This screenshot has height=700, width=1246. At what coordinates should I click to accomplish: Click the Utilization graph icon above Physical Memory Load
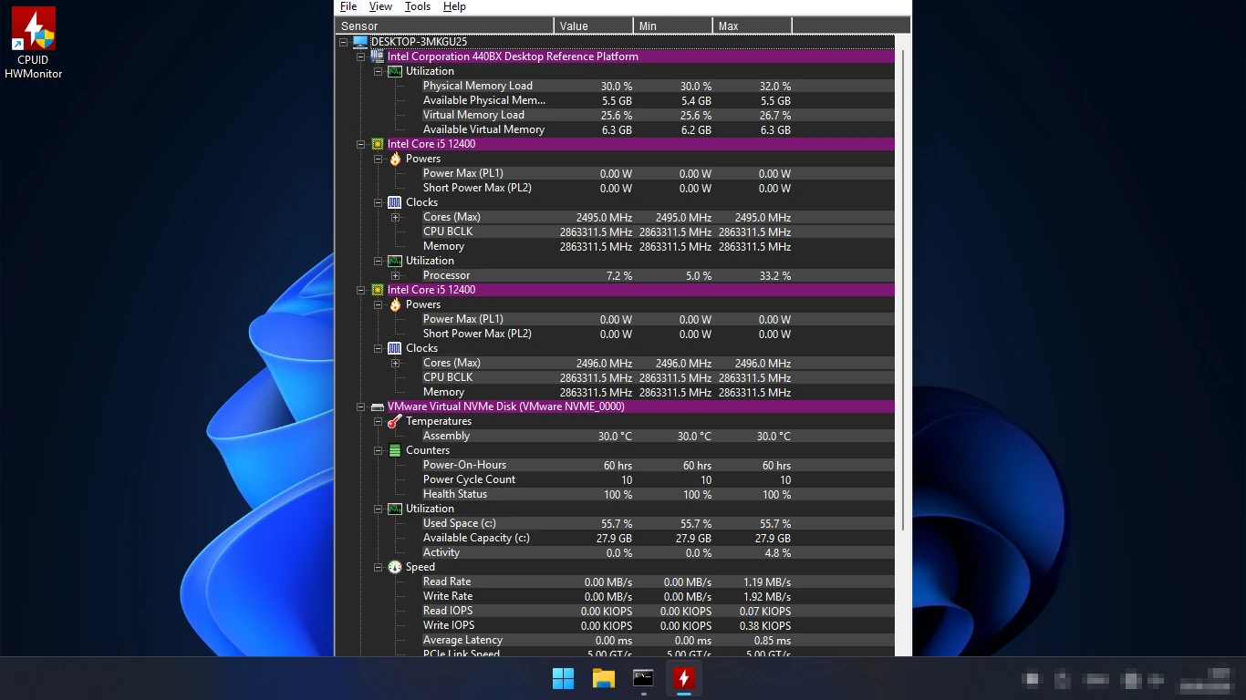pos(395,71)
